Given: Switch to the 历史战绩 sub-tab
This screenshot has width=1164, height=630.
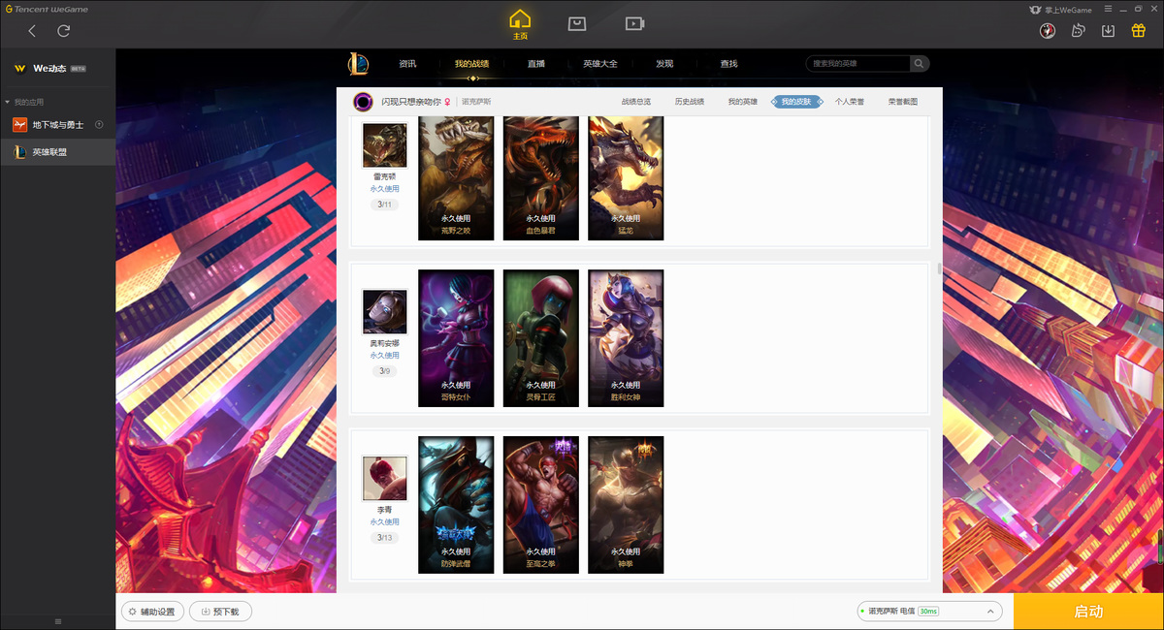Looking at the screenshot, I should [x=690, y=102].
